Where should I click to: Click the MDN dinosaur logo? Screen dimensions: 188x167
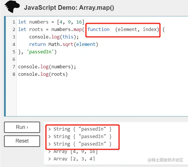12,7
